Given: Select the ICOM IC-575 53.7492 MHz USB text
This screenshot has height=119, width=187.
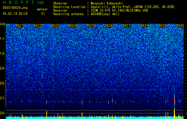Looking at the screenshot, I should tap(119, 10).
